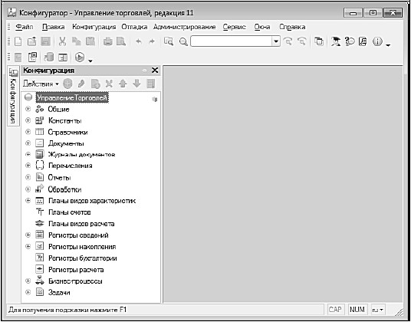Open the Отладка menu
This screenshot has height=322, width=411.
click(x=134, y=27)
